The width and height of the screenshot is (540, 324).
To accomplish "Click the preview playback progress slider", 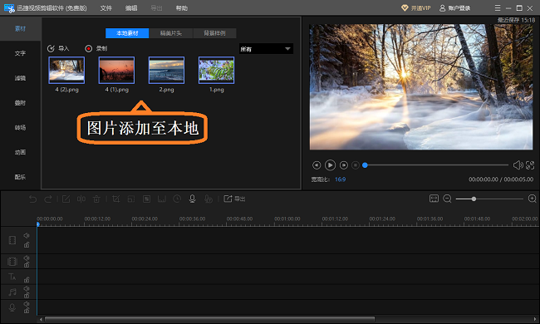I will (436, 165).
